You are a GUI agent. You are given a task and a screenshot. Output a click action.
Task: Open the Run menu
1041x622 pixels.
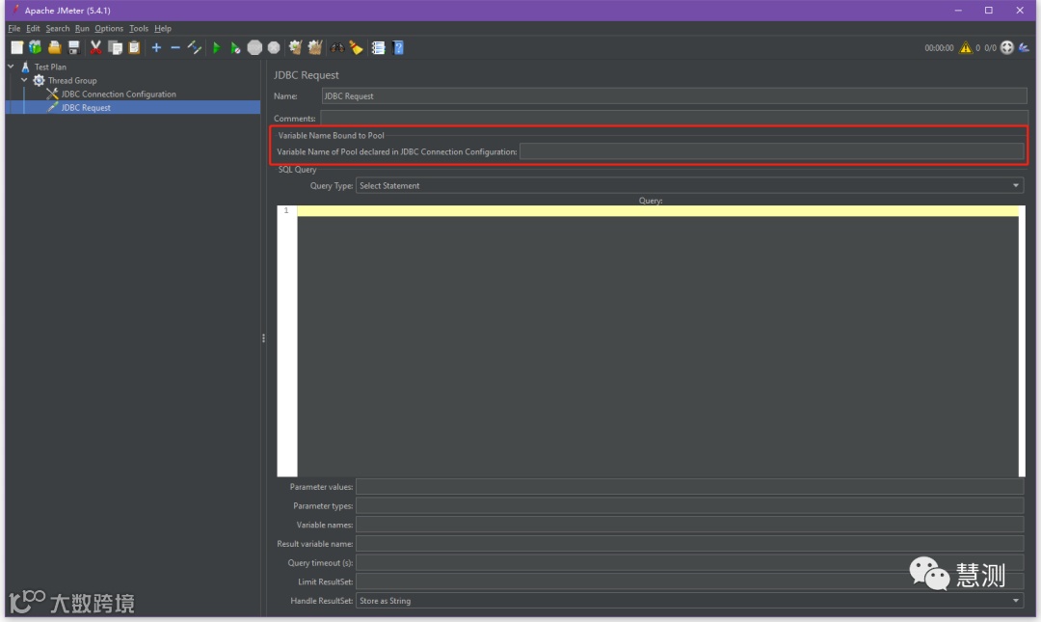point(82,29)
